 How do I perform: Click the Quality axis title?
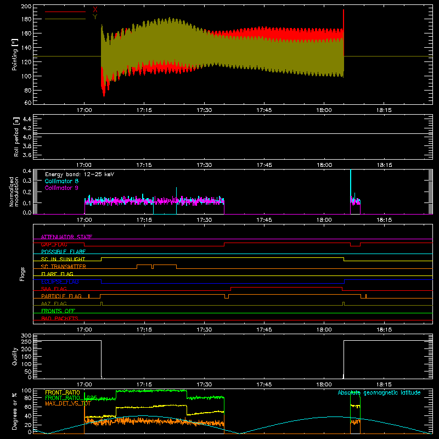pyautogui.click(x=15, y=356)
